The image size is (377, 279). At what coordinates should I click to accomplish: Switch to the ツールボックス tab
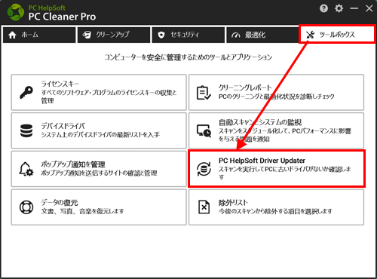(337, 34)
